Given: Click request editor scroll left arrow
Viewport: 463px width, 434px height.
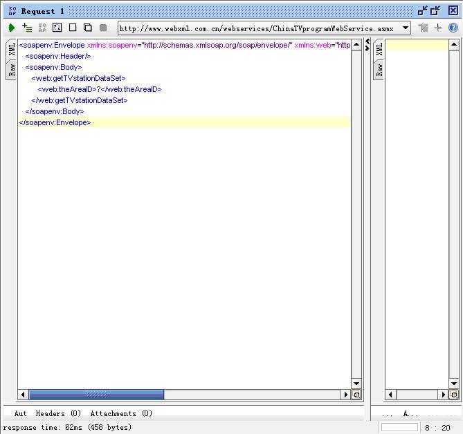Looking at the screenshot, I should pyautogui.click(x=23, y=395).
